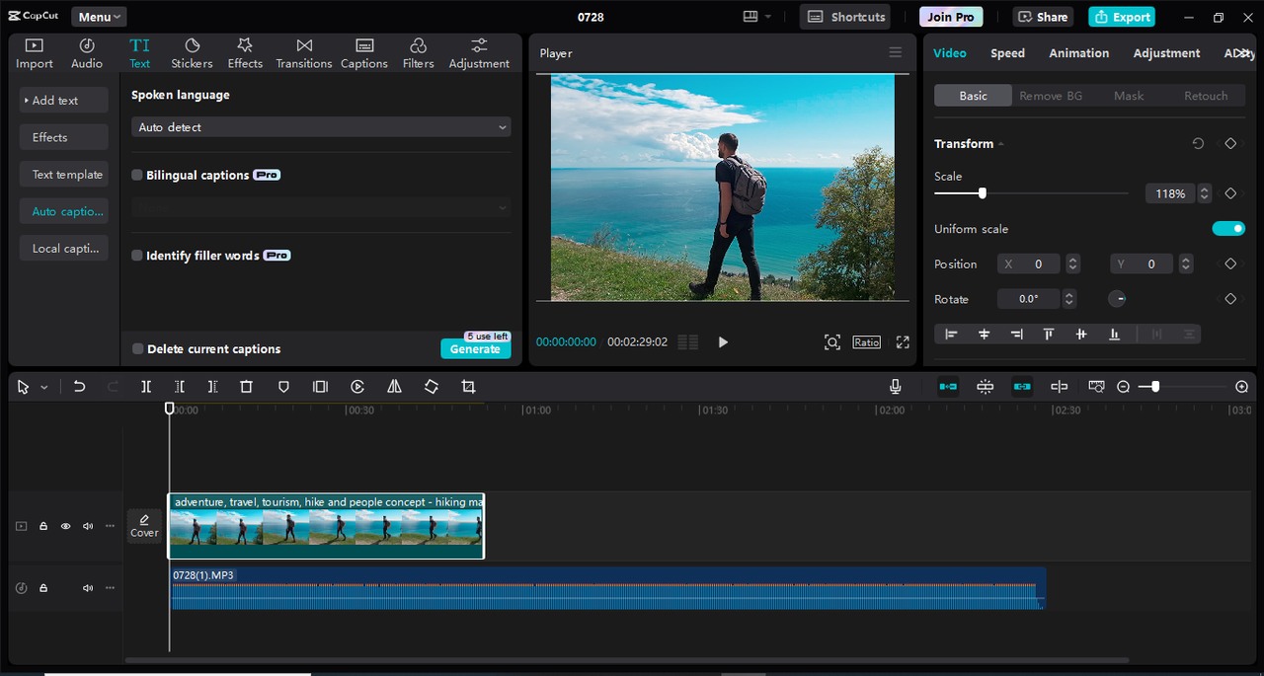The width and height of the screenshot is (1264, 676).
Task: Collapse the Transform section
Action: tap(1000, 144)
